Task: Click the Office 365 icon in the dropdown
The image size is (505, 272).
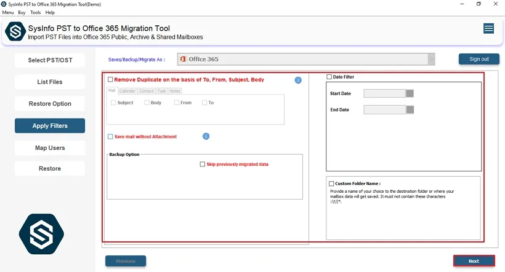Action: [x=183, y=59]
